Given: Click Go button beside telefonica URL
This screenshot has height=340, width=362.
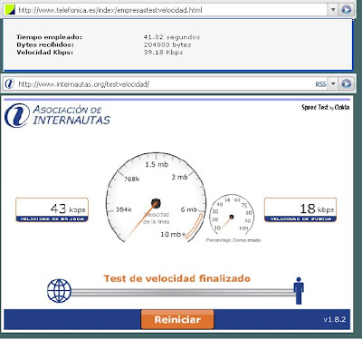Looking at the screenshot, I should tap(347, 10).
